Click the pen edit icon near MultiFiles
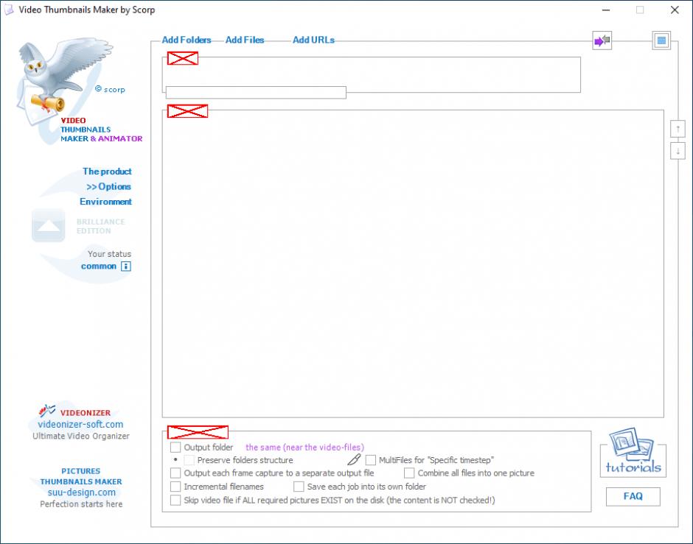The width and height of the screenshot is (693, 544). pyautogui.click(x=354, y=460)
